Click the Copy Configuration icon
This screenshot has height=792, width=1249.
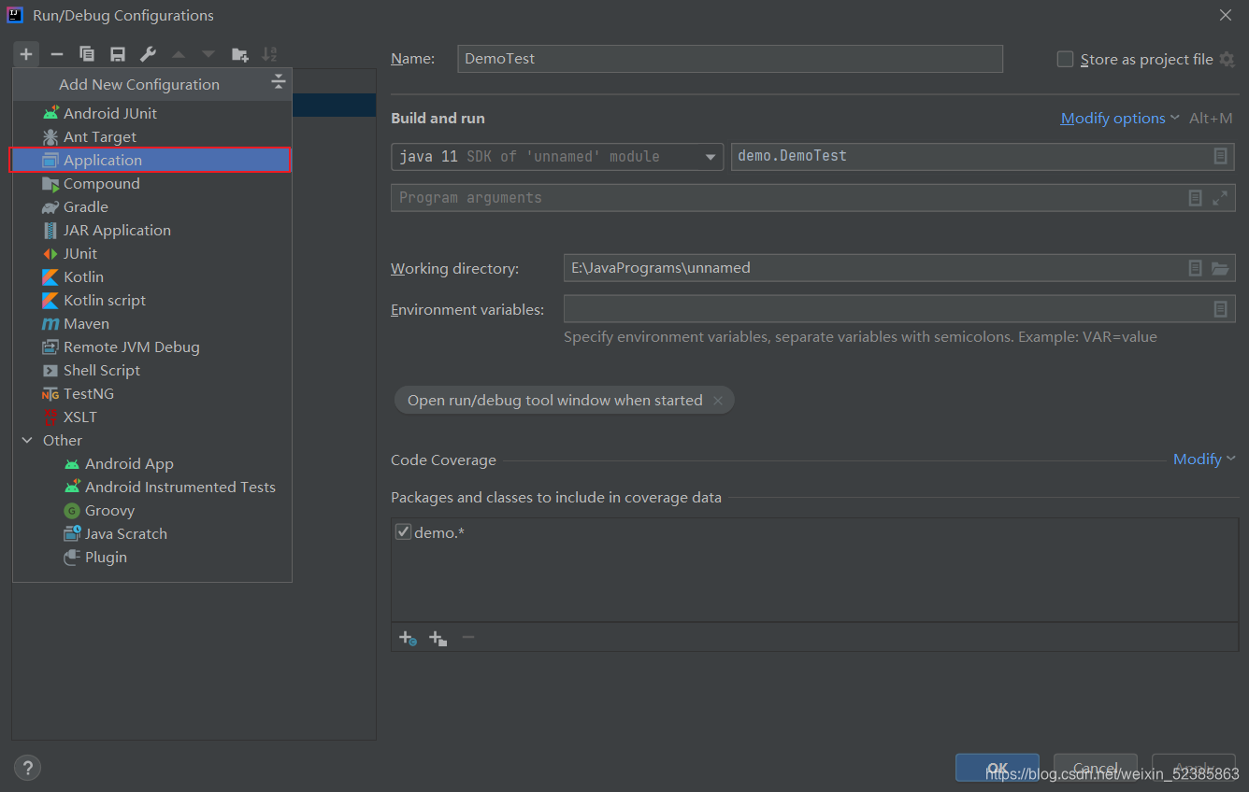pyautogui.click(x=87, y=54)
